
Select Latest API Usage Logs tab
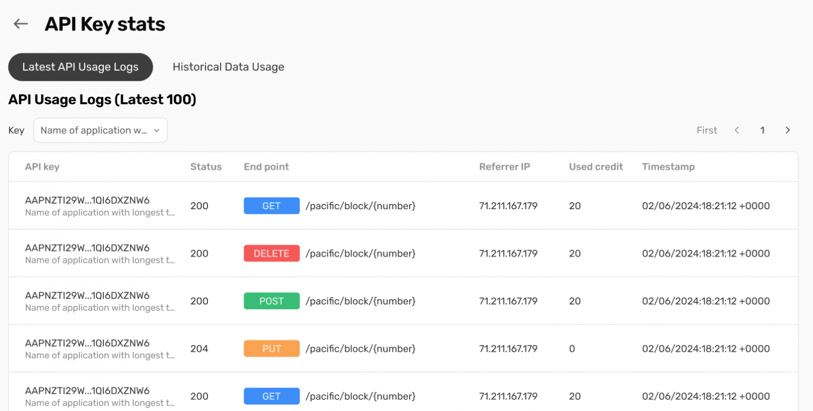(x=80, y=67)
